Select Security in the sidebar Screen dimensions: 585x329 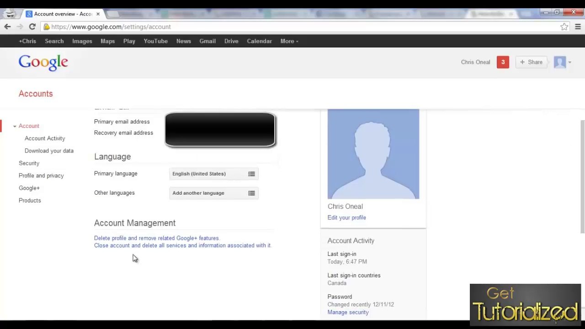(x=29, y=163)
